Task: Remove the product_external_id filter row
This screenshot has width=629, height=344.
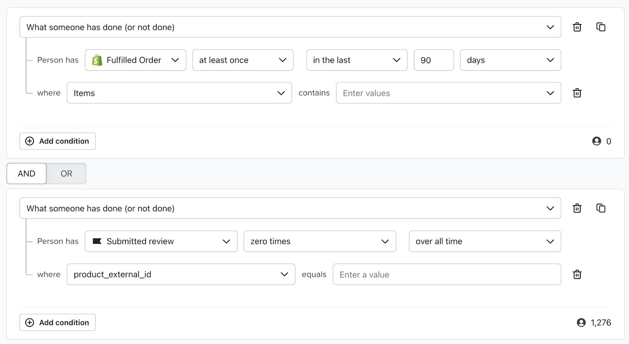Action: click(x=577, y=275)
